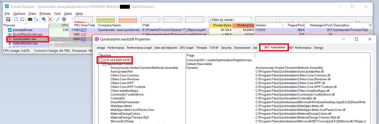Sort by the Private Bytes column header
This screenshot has width=379, height=124.
(x=221, y=25)
